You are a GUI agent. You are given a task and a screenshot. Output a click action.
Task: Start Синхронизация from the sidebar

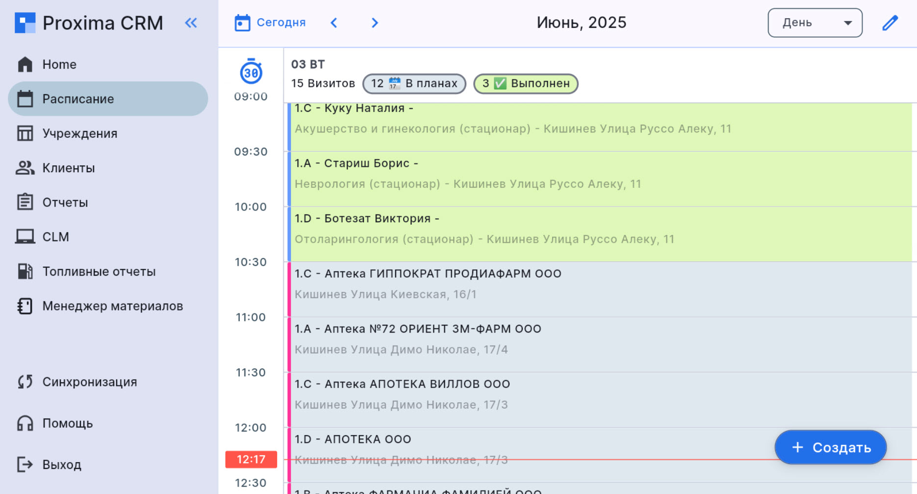(x=90, y=382)
